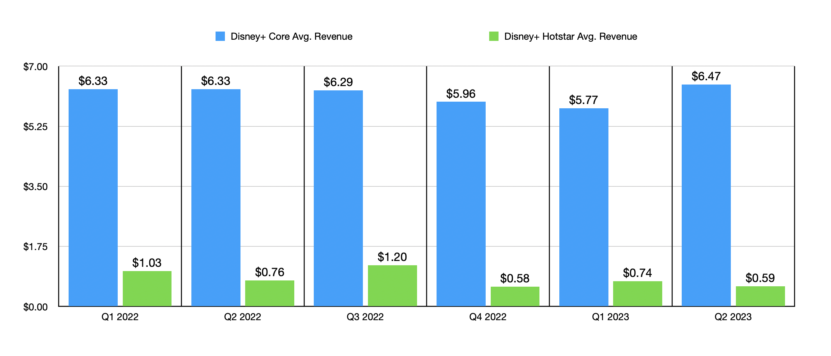Select the $6.47 data label
Viewport: 831px width, 356px height.
(x=706, y=76)
